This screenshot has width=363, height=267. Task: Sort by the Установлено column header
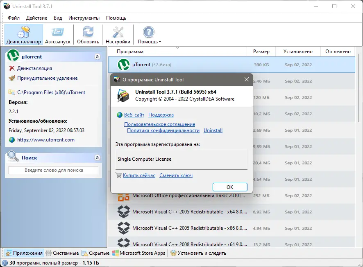click(x=298, y=52)
